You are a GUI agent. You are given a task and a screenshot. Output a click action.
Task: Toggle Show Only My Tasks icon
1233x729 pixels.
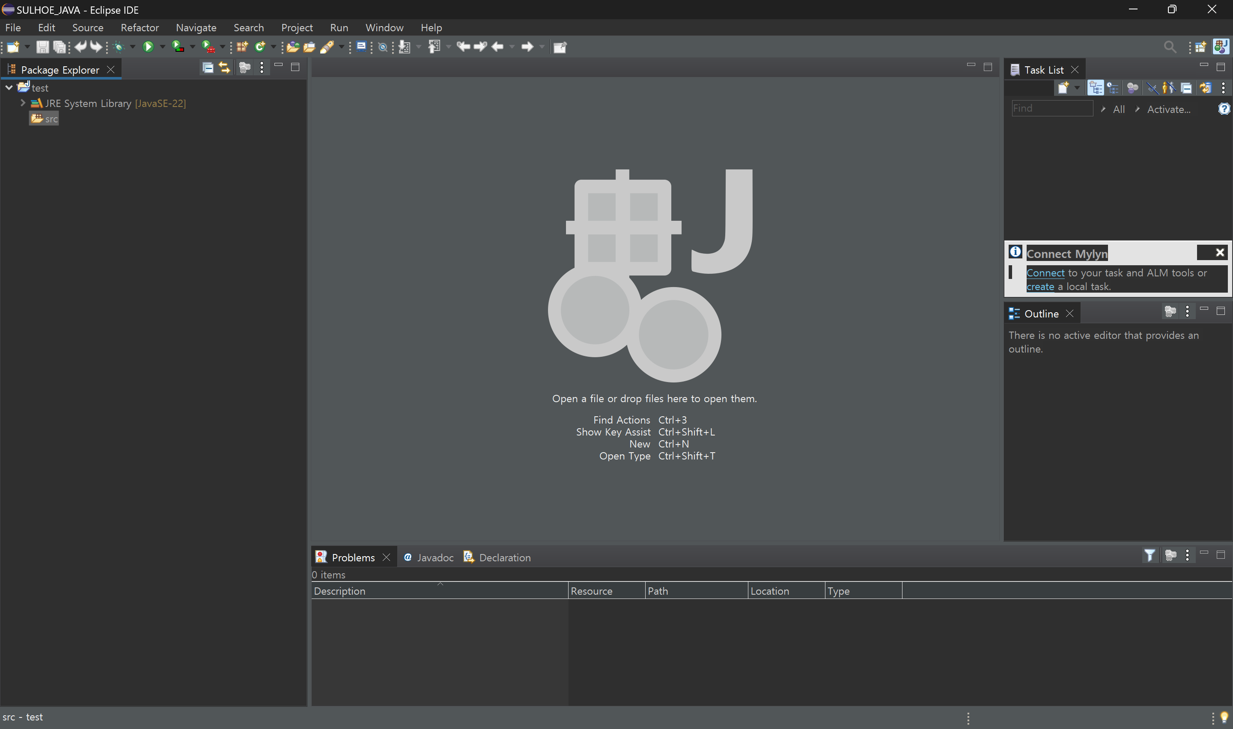pyautogui.click(x=1169, y=88)
